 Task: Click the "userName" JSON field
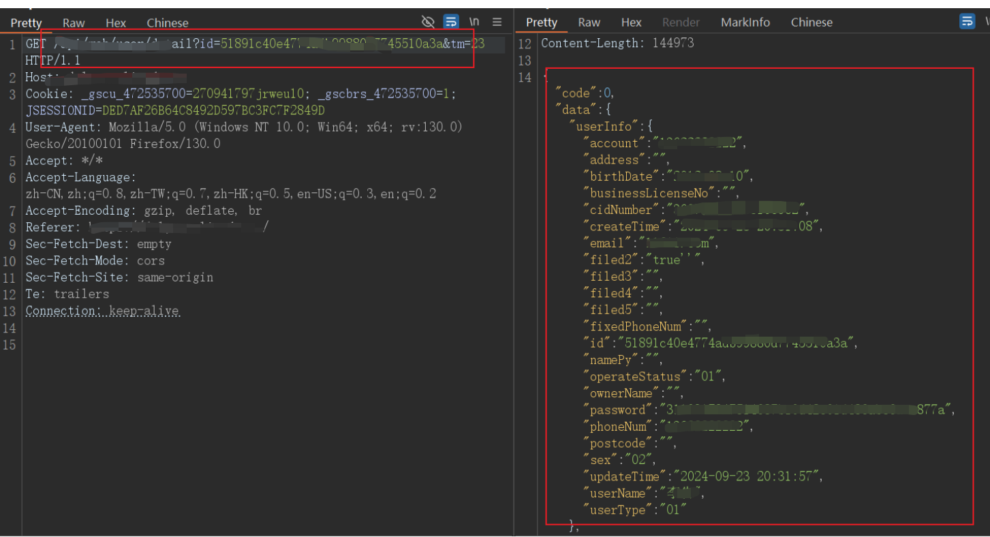click(x=643, y=493)
